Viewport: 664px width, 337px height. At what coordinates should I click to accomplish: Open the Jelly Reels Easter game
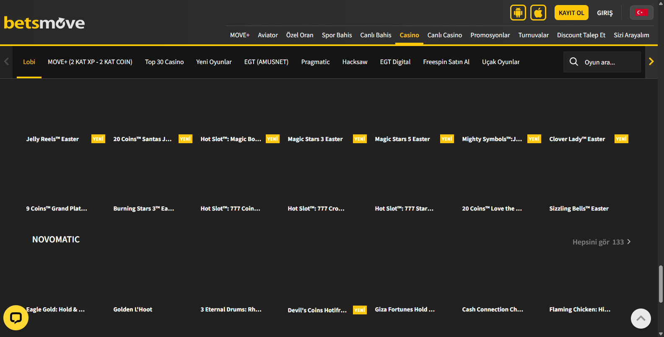point(52,139)
